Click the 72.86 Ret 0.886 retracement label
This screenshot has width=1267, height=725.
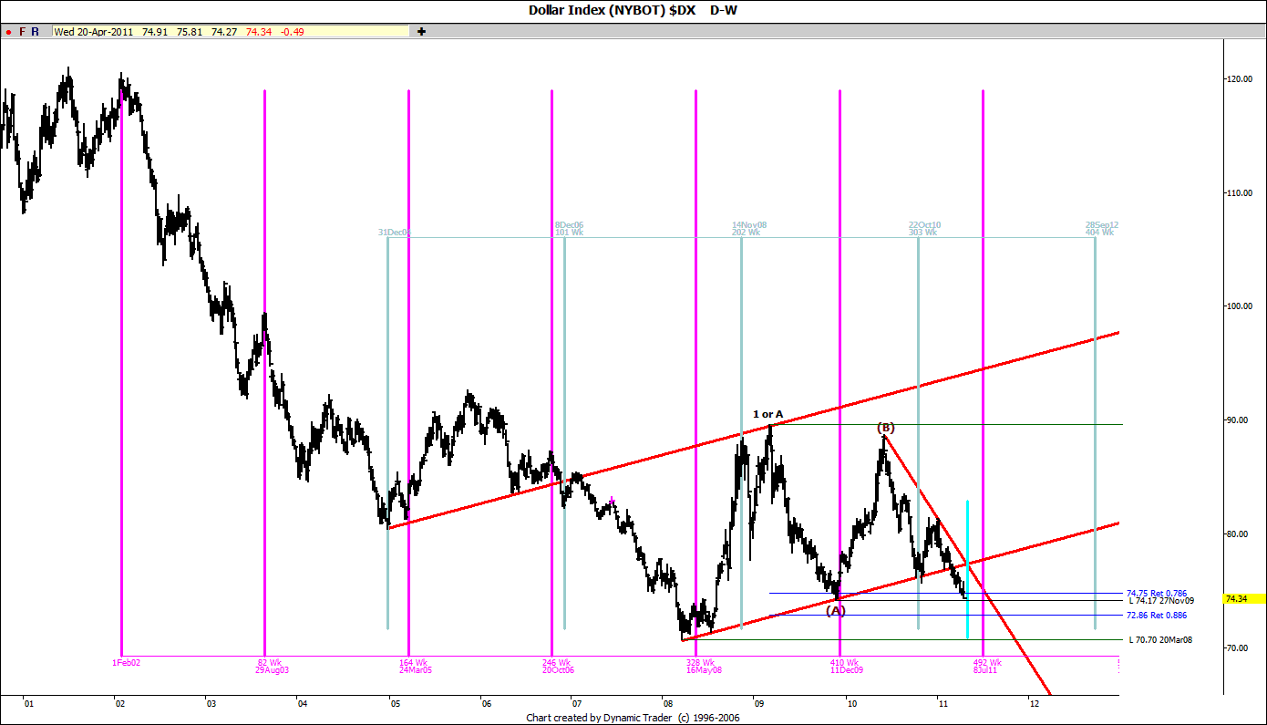coord(1158,615)
